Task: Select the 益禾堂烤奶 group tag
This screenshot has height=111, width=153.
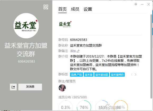Action: pos(117,75)
